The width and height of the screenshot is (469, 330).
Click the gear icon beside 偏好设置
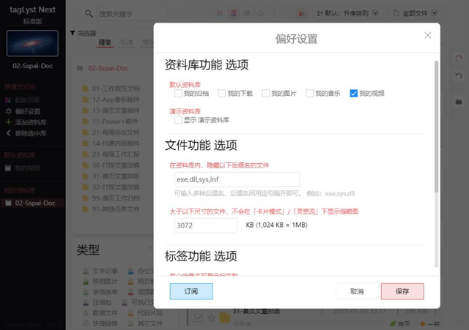8,111
